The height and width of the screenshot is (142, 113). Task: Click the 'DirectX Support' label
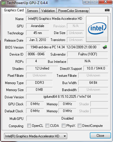point(71,69)
